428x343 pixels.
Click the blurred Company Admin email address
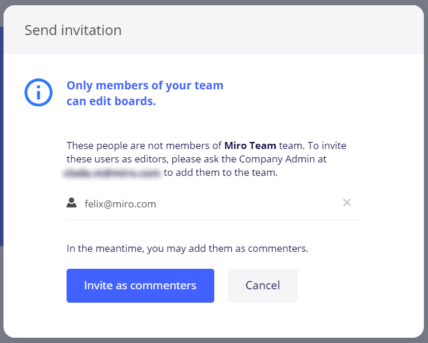click(113, 173)
